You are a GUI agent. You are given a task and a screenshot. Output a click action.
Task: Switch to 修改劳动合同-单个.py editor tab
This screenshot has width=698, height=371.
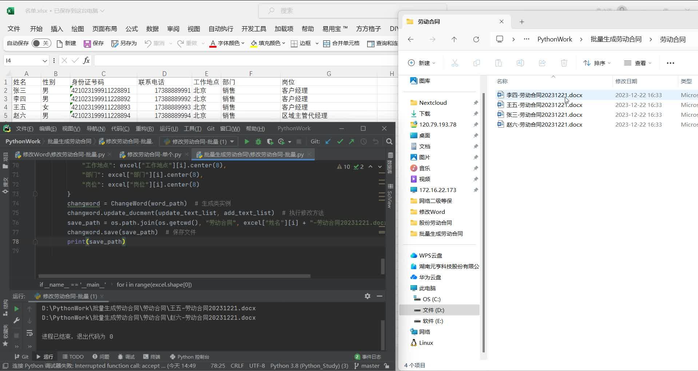pos(154,155)
